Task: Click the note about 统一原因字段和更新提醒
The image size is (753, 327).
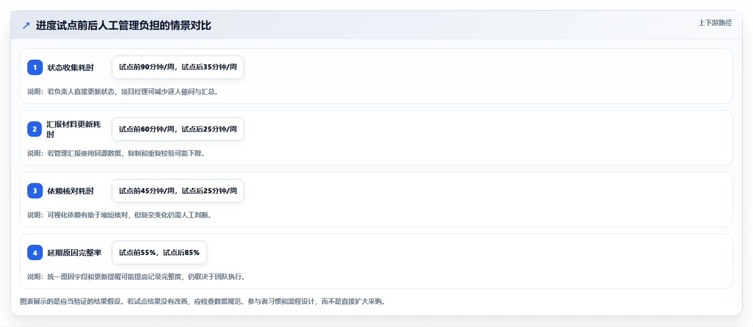Action: click(136, 277)
